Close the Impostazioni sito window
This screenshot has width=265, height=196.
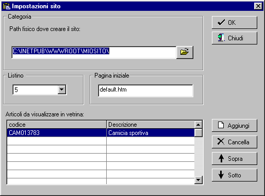[x=258, y=6]
